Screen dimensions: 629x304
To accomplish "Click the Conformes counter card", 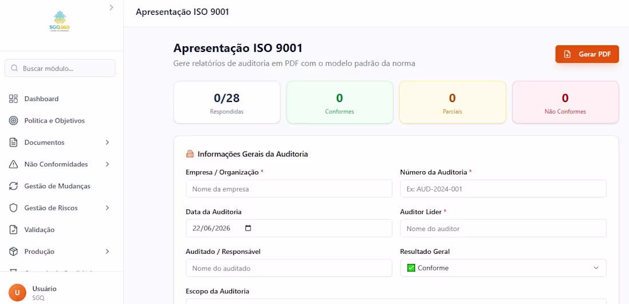I will tap(339, 103).
